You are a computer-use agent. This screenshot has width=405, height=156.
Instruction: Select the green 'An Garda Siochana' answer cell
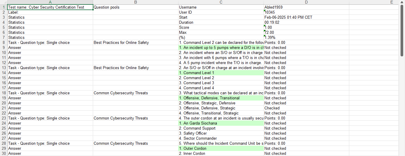click(x=221, y=123)
